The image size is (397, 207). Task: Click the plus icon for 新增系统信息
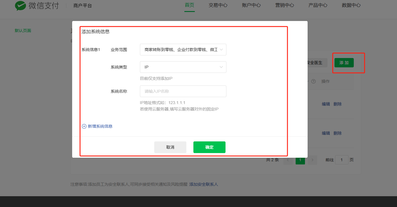tap(84, 126)
